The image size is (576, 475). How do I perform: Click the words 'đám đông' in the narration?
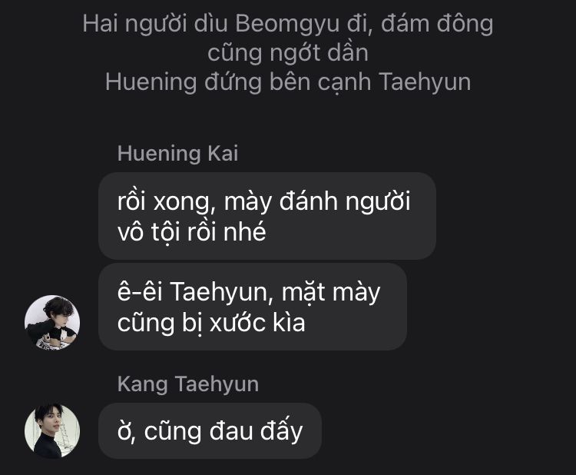point(437,24)
